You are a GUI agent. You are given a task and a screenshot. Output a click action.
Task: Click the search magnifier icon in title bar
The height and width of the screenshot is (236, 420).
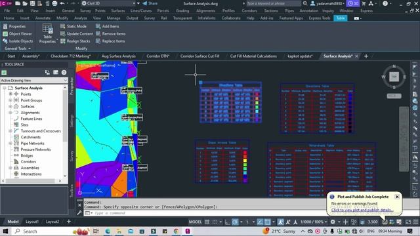[304, 3]
